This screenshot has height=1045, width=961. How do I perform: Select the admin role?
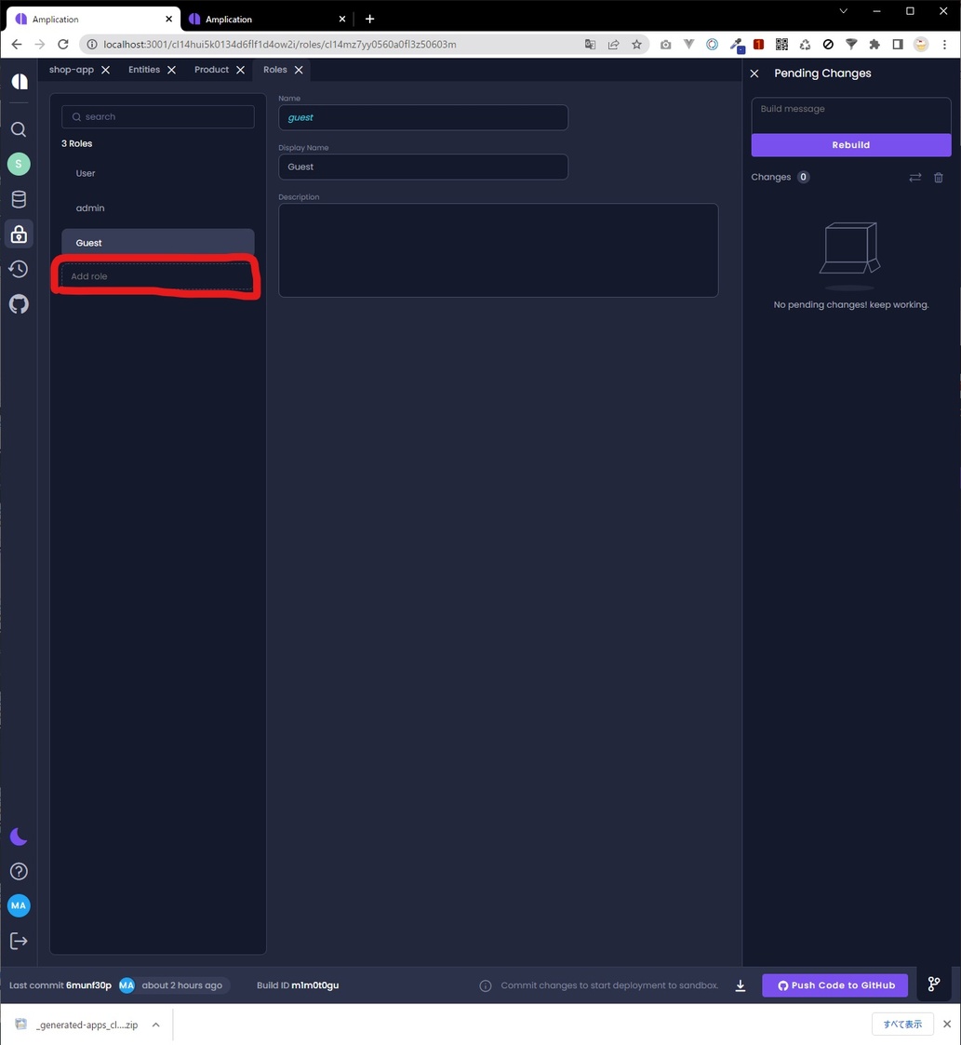(x=158, y=208)
